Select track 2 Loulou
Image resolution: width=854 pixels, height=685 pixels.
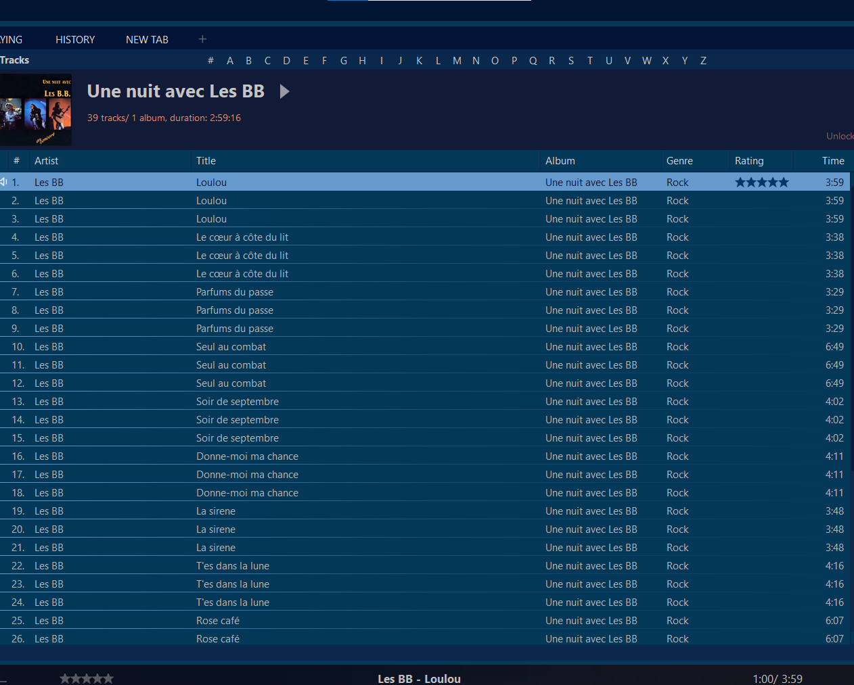click(425, 201)
